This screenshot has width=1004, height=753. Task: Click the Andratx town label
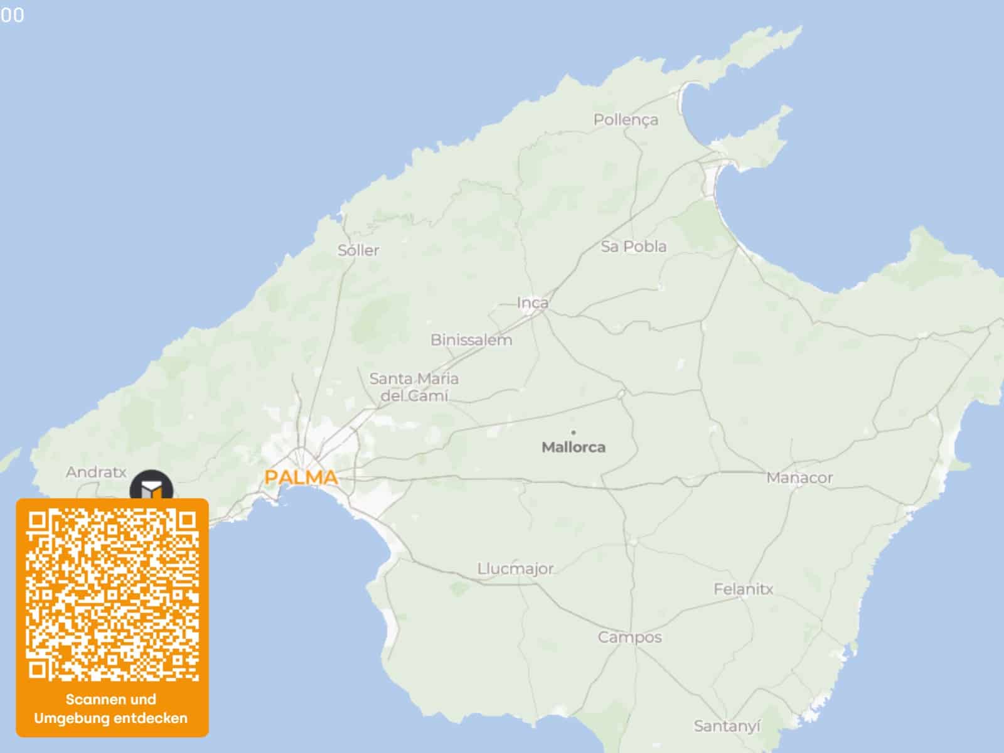click(x=96, y=472)
